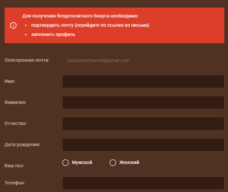Click the 'Дата рождения:' label
This screenshot has height=192, width=228.
pos(22,144)
